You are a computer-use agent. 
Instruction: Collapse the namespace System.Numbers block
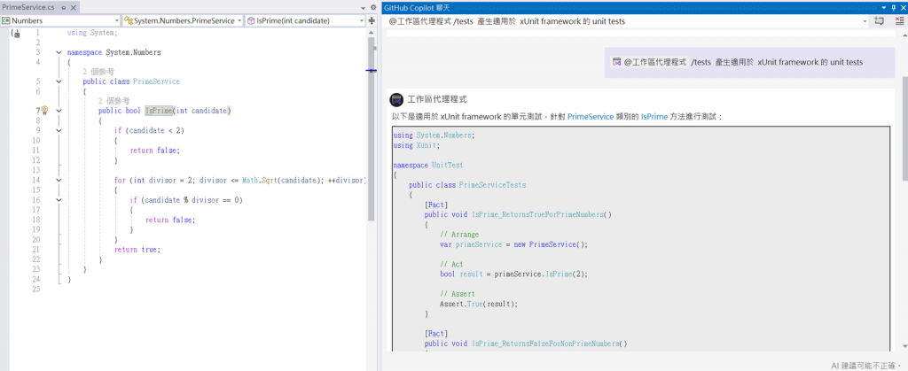coord(59,52)
